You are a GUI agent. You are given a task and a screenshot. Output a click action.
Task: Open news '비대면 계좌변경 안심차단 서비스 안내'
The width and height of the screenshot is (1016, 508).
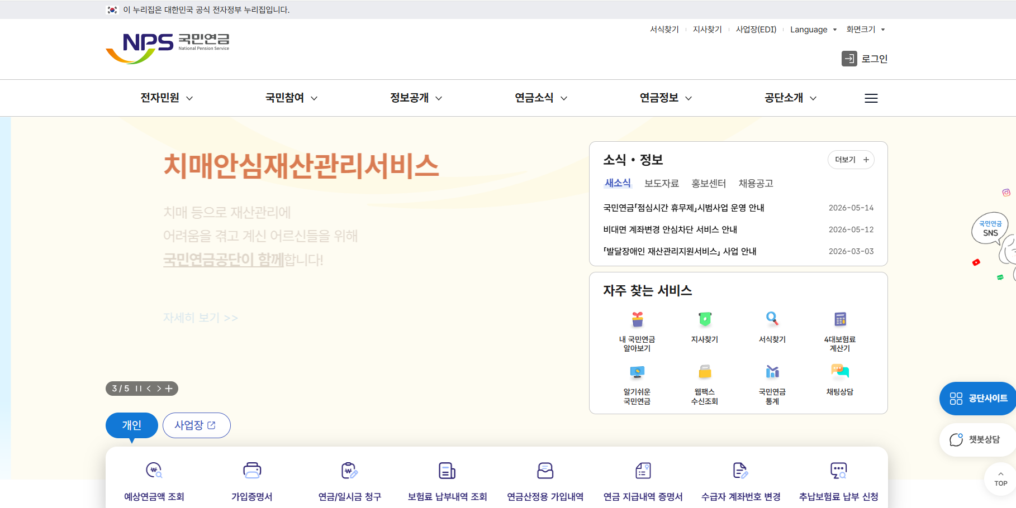pyautogui.click(x=670, y=229)
